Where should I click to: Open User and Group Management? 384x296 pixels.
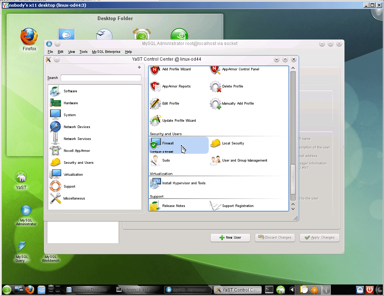[x=239, y=160]
